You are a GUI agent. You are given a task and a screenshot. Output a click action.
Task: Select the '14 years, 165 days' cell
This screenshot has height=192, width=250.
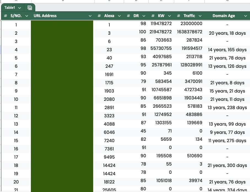coord(227,50)
